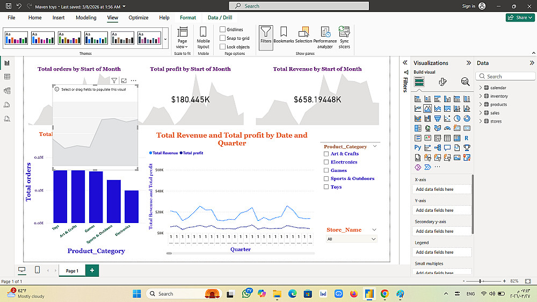The width and height of the screenshot is (537, 302).
Task: Save the Maven toys report
Action: pyautogui.click(x=9, y=6)
